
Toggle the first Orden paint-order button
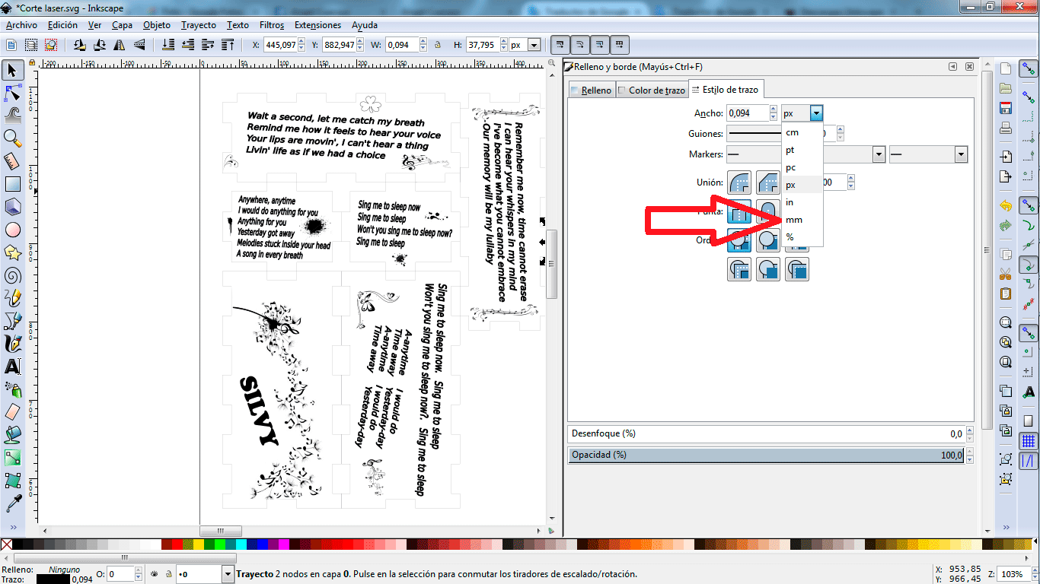(740, 240)
